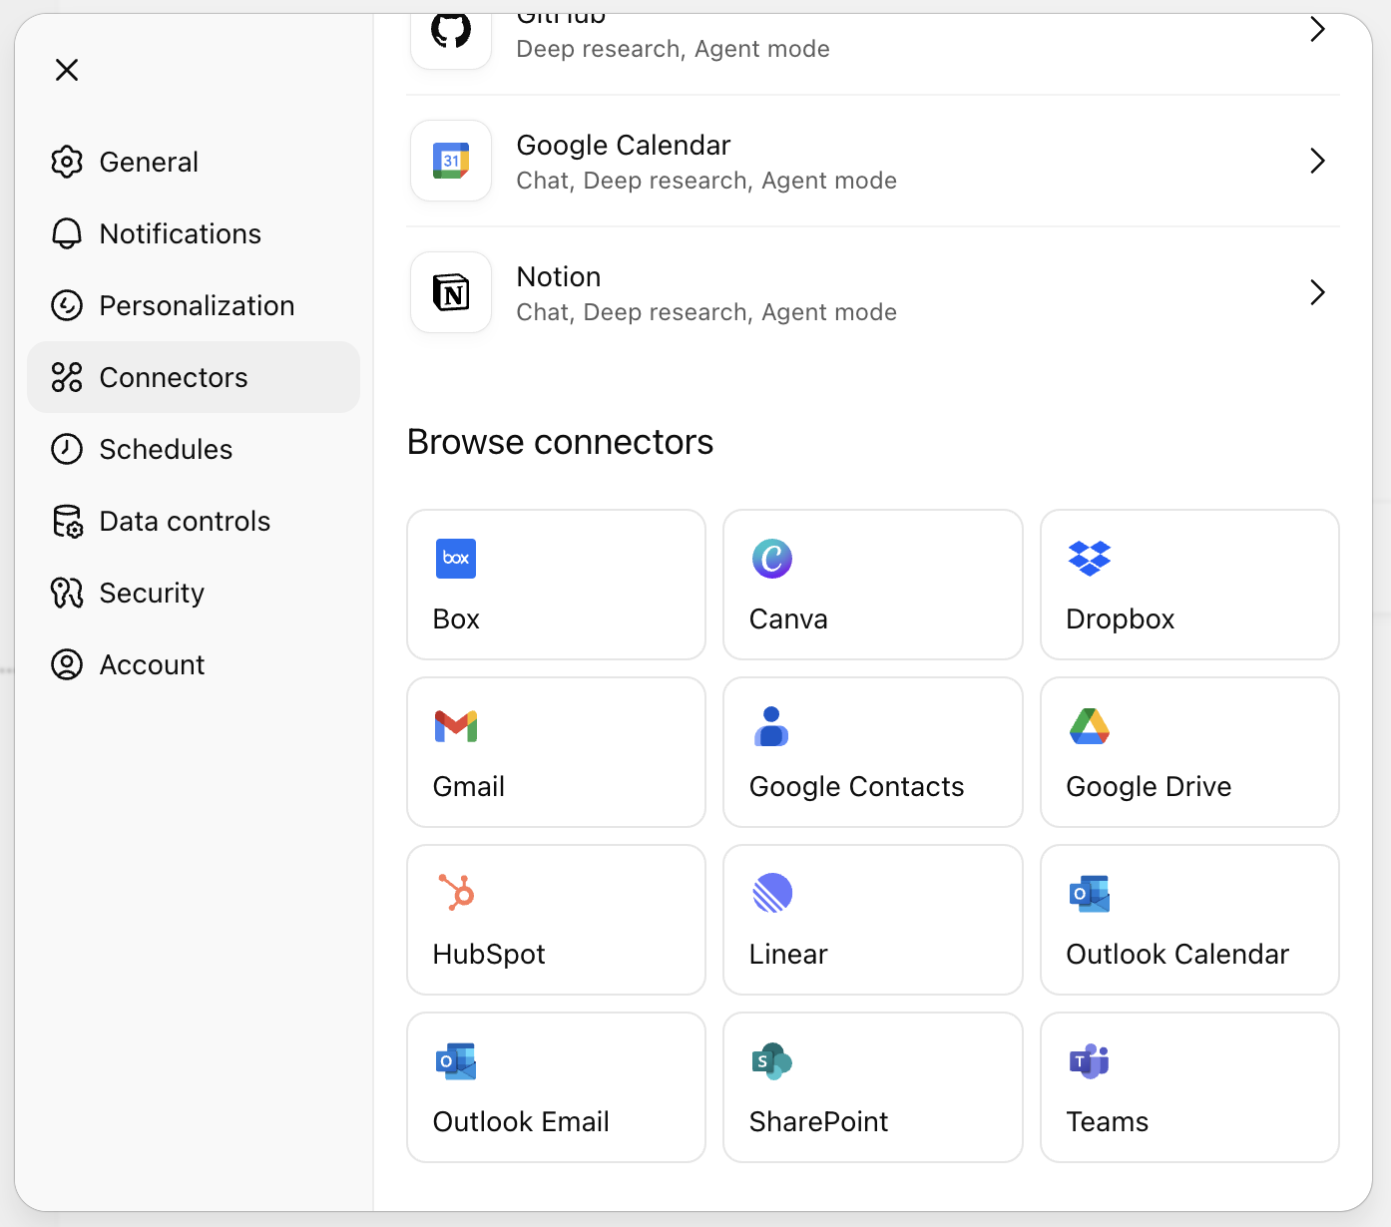
Task: Click the Box logo icon
Action: coord(456,559)
